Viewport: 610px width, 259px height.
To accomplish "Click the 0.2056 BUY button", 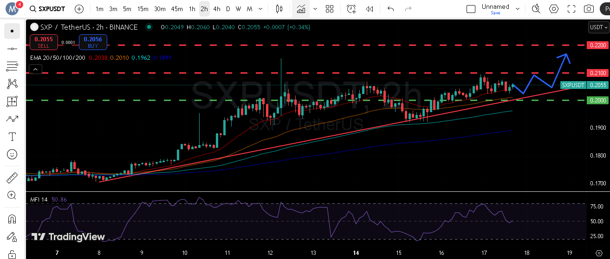I will point(93,42).
